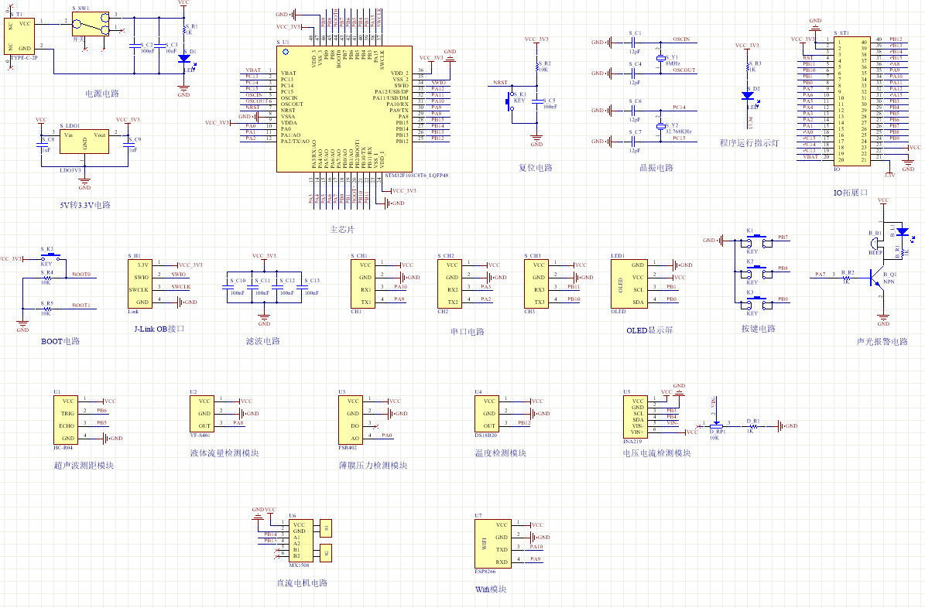Viewport: 925px width, 608px height.
Task: Select the D_RP1 10K potentiometer symbol
Action: point(715,425)
